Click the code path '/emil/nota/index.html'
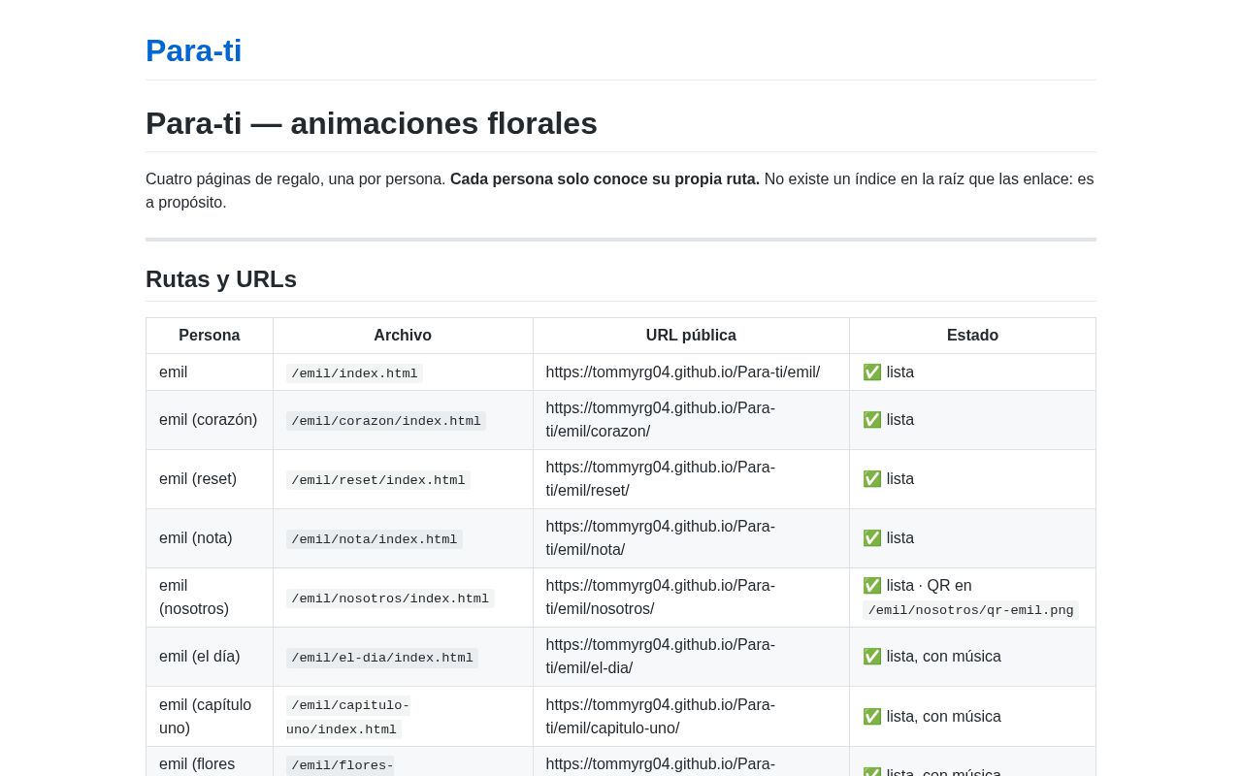The width and height of the screenshot is (1242, 776). [x=375, y=539]
